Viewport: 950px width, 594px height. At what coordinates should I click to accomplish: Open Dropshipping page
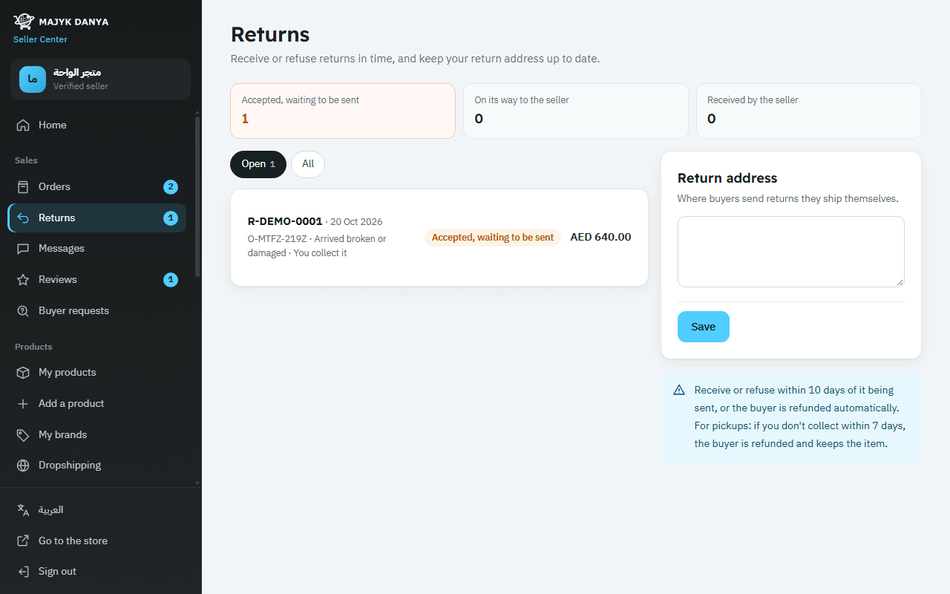coord(96,466)
